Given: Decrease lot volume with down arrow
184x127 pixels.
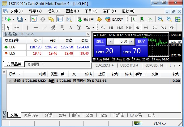Looking at the screenshot, I should coord(110,41).
